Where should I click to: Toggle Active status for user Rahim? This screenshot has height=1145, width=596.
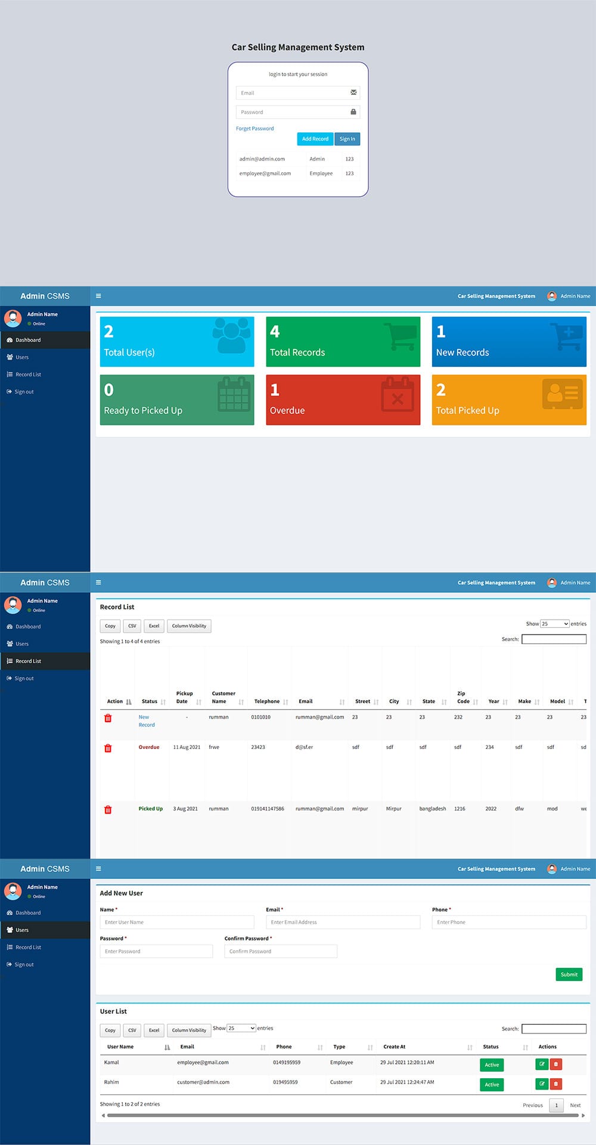point(492,1084)
